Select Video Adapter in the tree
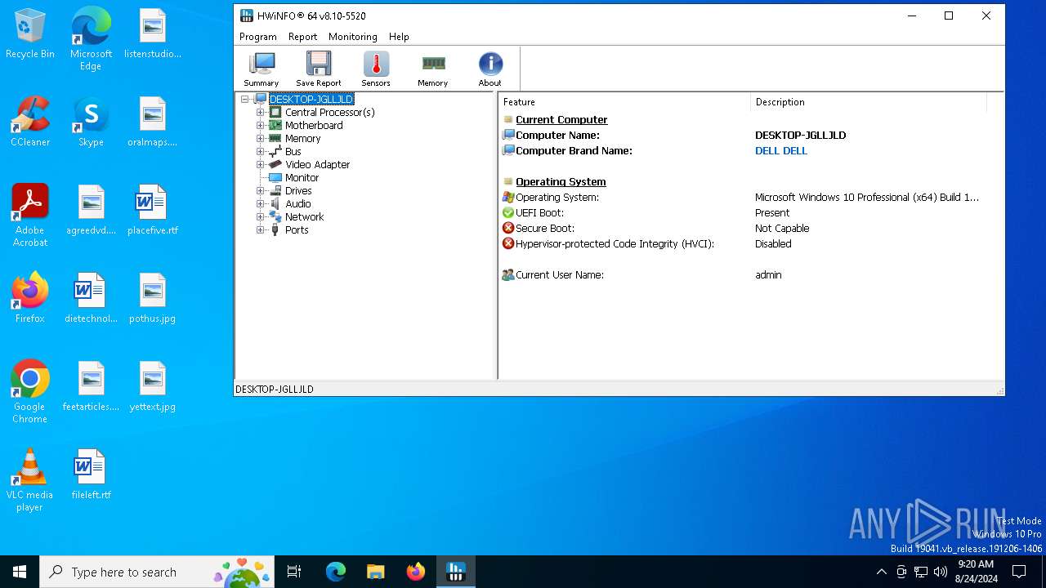This screenshot has height=588, width=1046. [317, 165]
